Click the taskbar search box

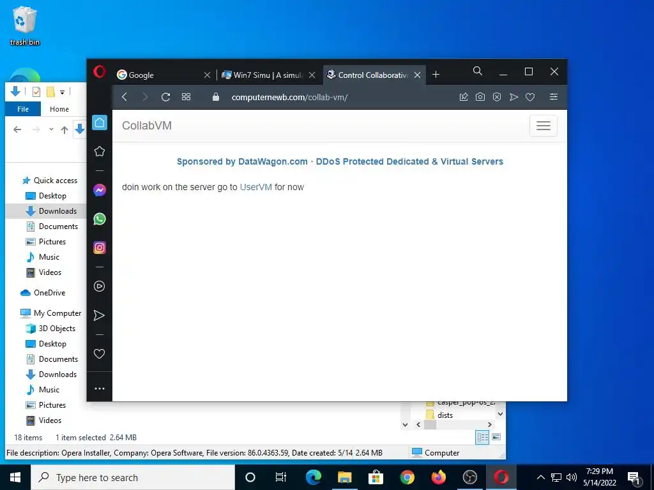coord(133,477)
